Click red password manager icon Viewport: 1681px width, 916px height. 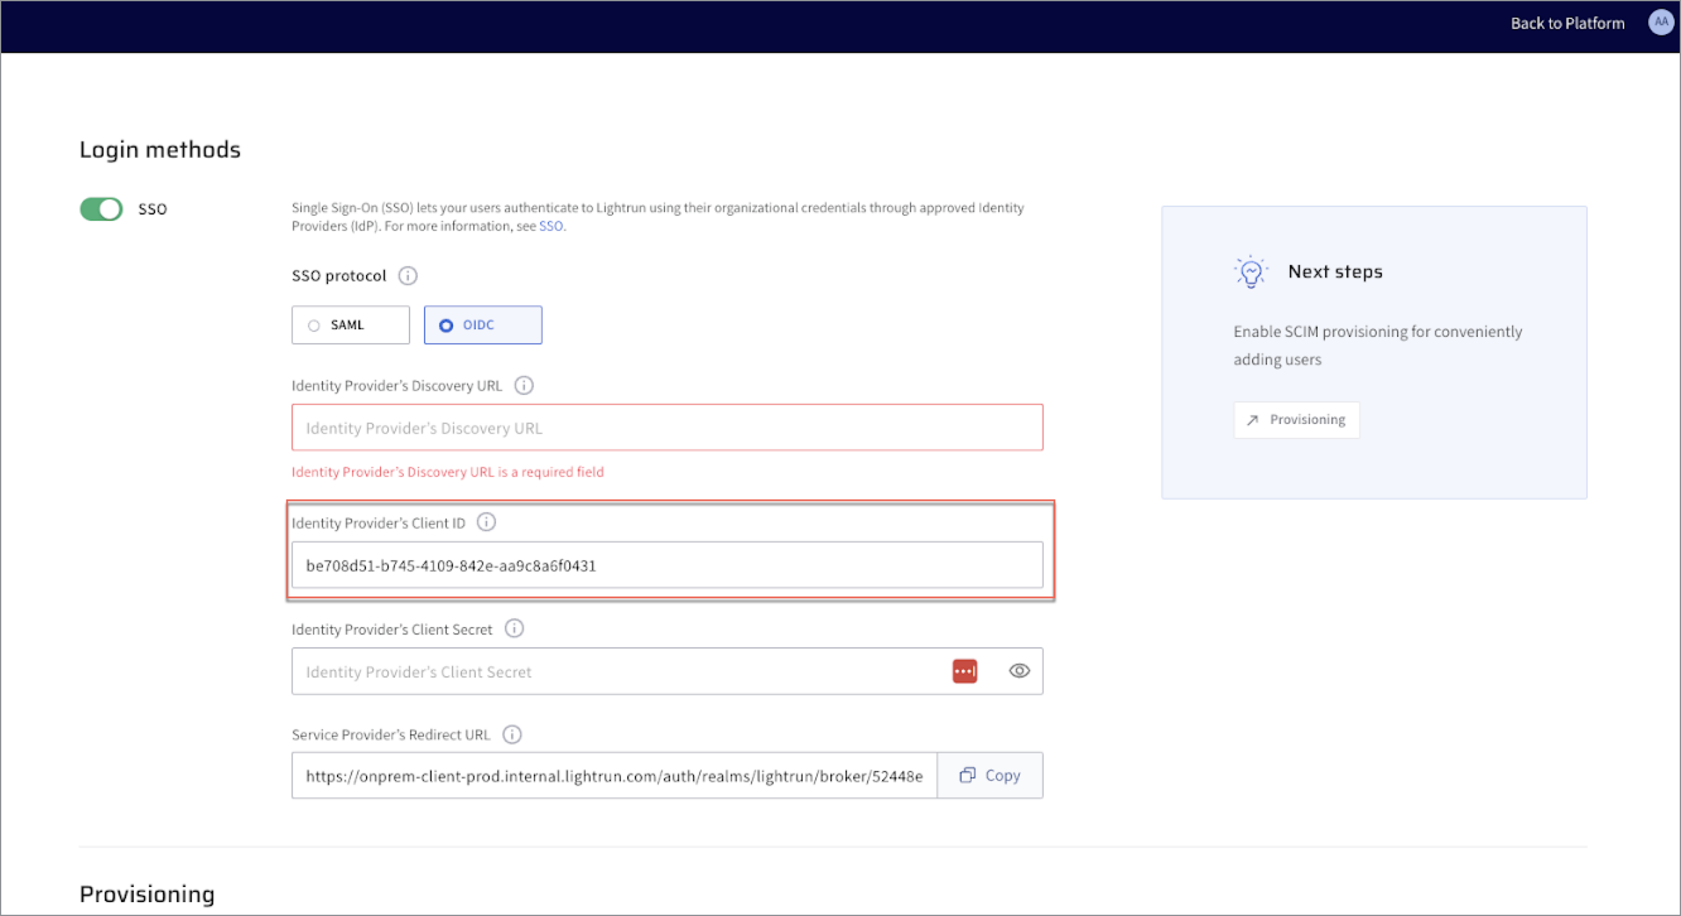pos(964,671)
